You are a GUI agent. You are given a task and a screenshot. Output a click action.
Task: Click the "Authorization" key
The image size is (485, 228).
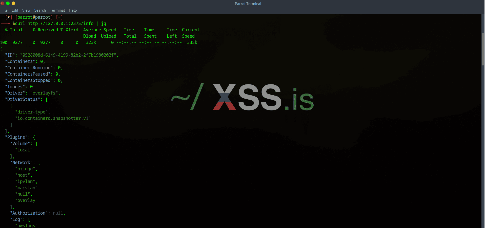click(29, 213)
